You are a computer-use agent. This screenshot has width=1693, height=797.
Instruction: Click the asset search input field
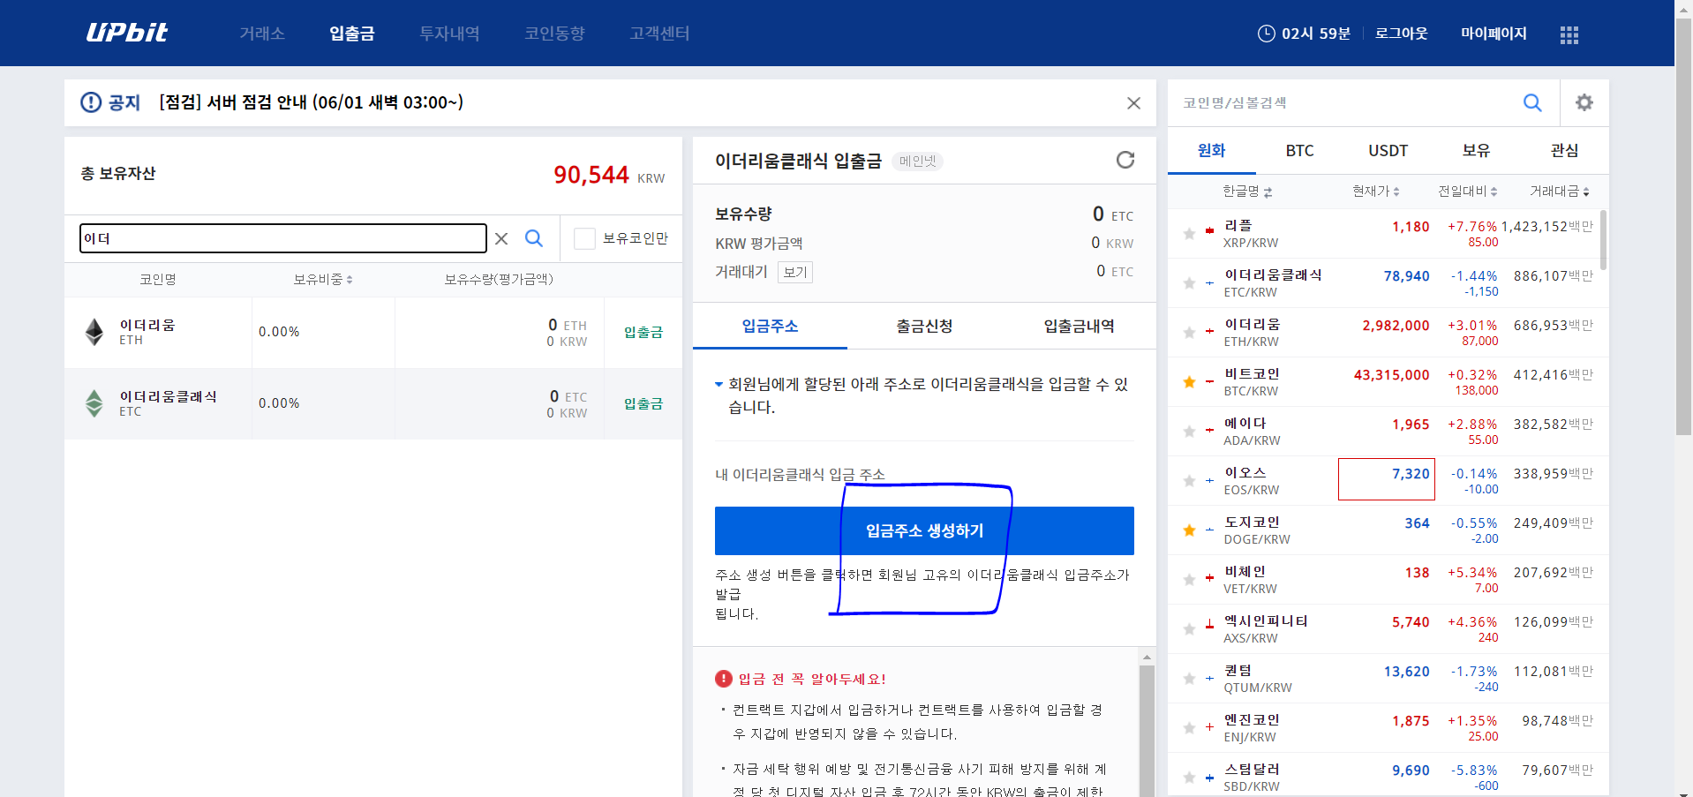pyautogui.click(x=282, y=238)
